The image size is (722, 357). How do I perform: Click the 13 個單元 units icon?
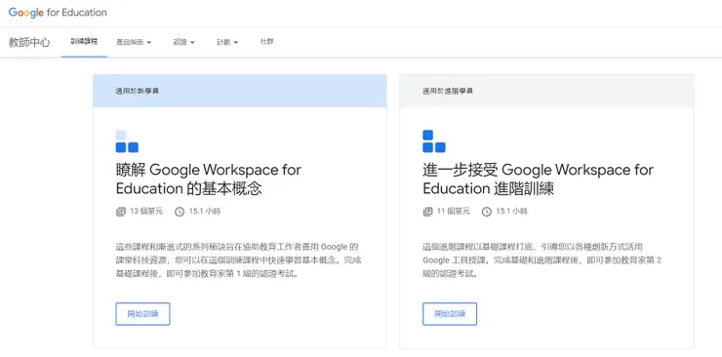[x=120, y=212]
